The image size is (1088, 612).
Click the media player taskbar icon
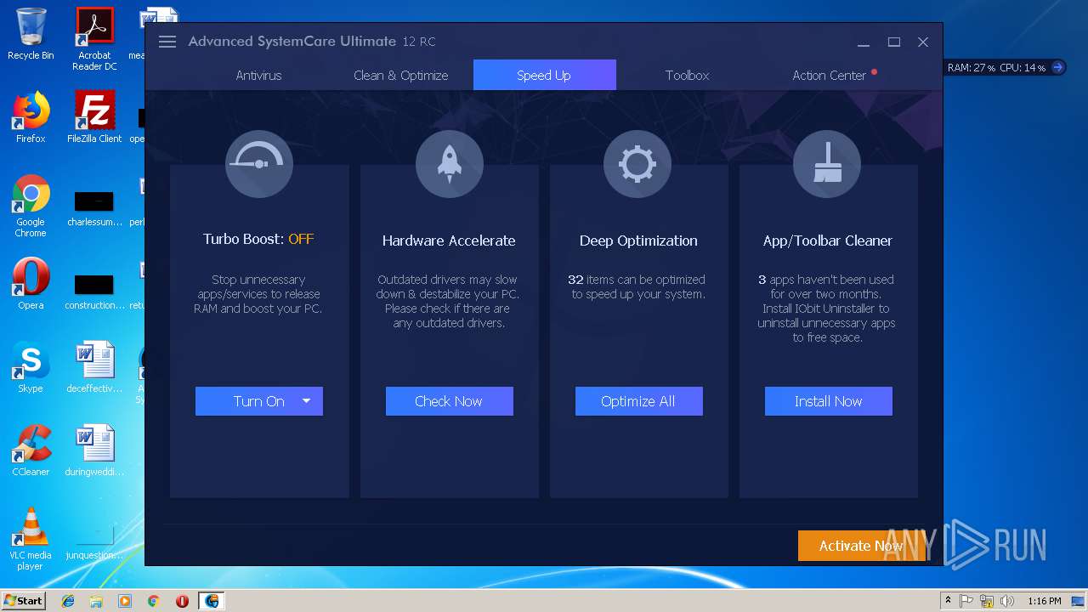coord(125,601)
